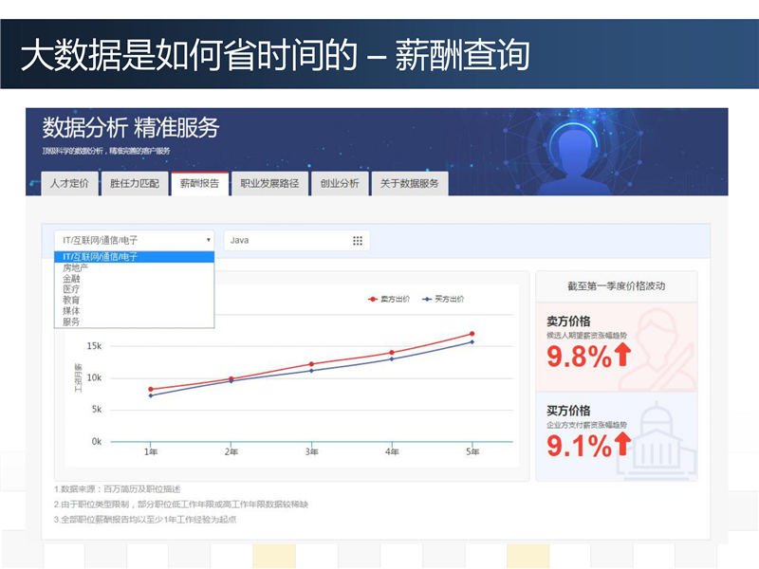Open the 创业分析 tab

click(340, 184)
